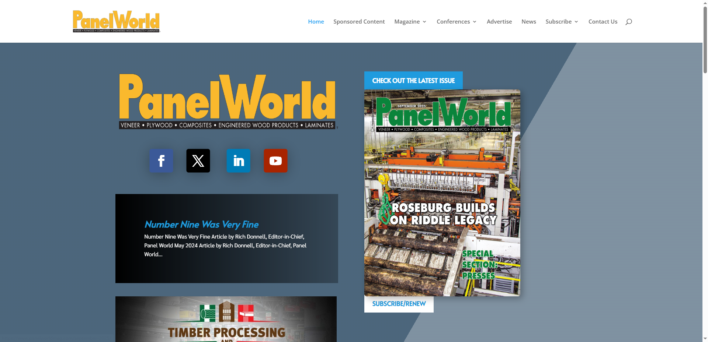The image size is (708, 342).
Task: Click the Timber Processing banner image
Action: pos(226,319)
